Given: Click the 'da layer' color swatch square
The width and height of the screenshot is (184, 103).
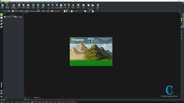Looking at the screenshot, I should [x=67, y=11].
